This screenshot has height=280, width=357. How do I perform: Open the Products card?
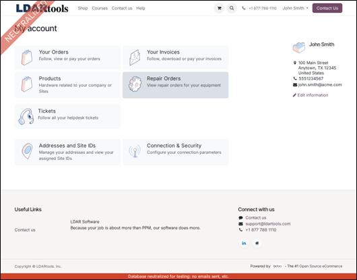point(67,85)
